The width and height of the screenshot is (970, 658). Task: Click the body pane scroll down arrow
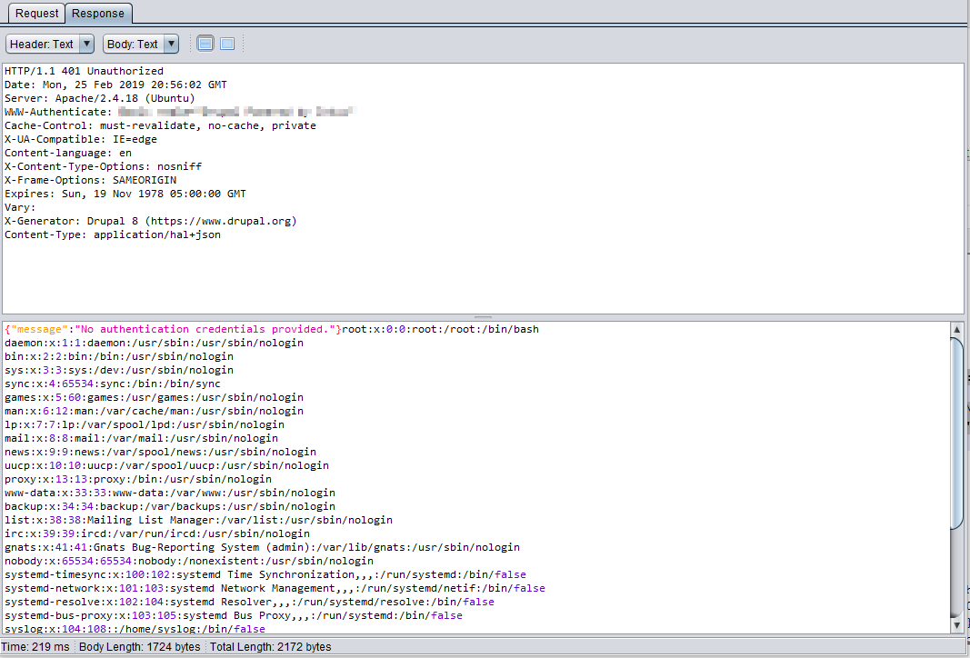click(x=956, y=626)
